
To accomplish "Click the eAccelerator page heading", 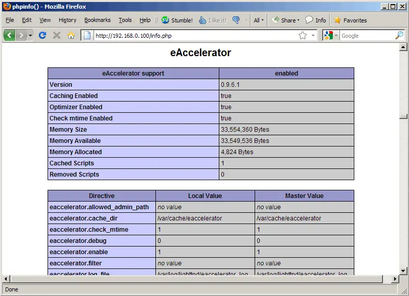I will coord(200,53).
